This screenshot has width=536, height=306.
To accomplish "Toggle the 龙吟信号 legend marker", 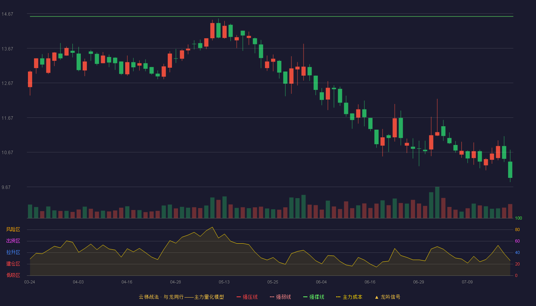I will tap(387, 297).
